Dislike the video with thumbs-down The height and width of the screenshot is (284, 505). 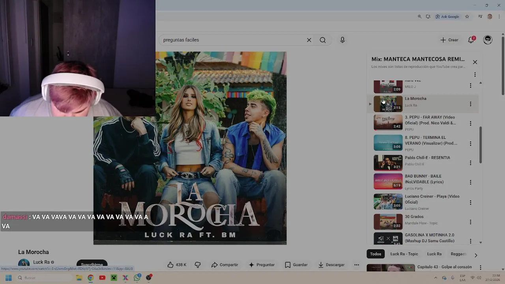point(198,265)
